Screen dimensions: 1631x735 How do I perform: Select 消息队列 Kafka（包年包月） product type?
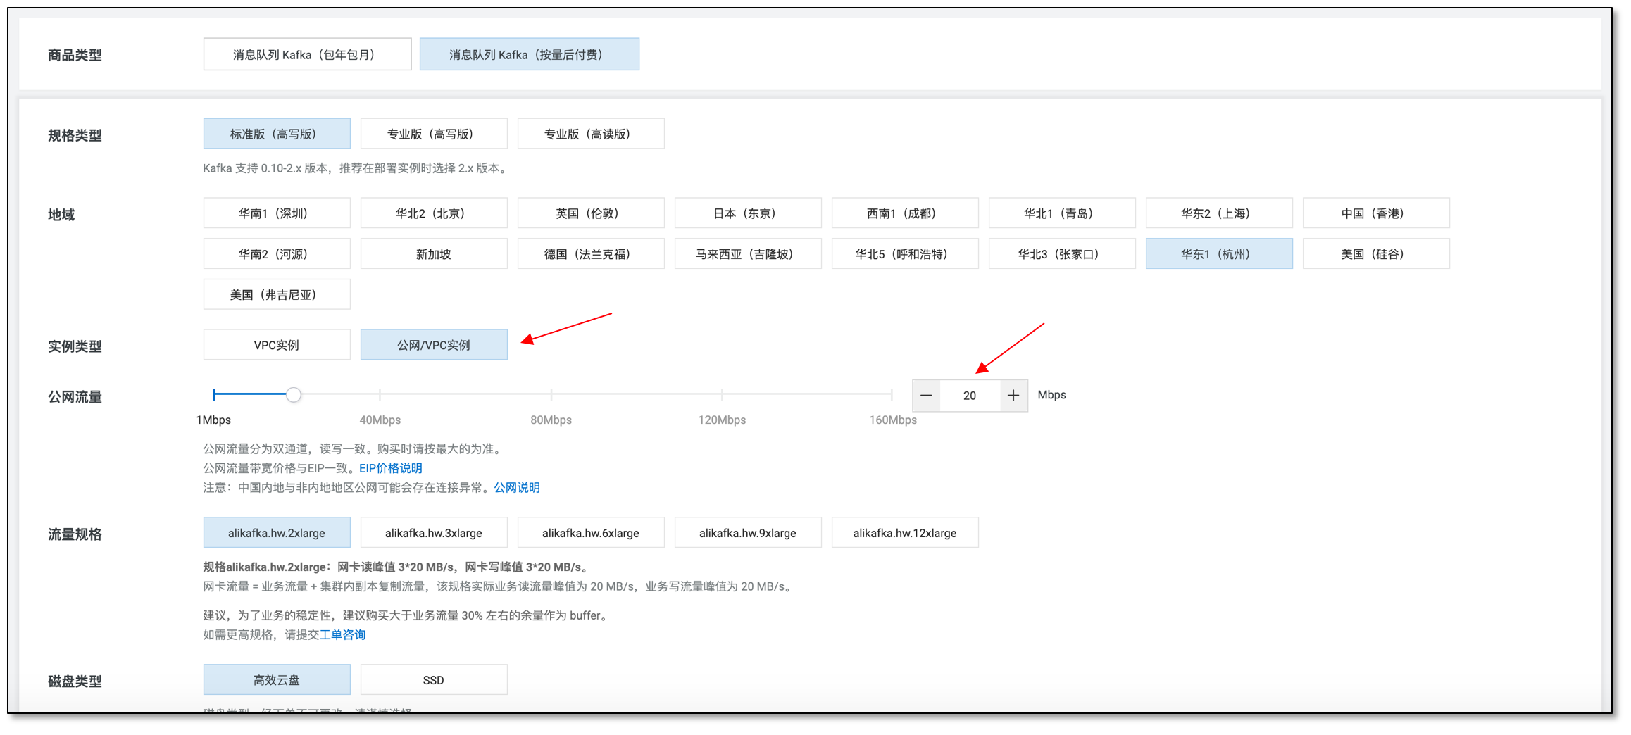click(307, 54)
